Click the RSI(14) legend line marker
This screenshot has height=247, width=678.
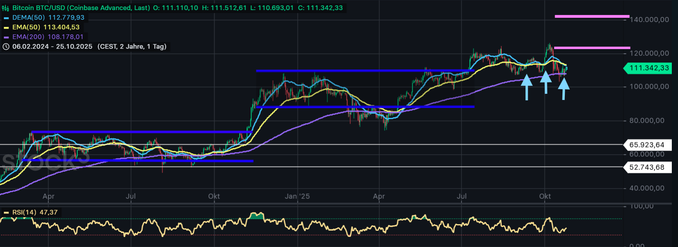(6, 213)
